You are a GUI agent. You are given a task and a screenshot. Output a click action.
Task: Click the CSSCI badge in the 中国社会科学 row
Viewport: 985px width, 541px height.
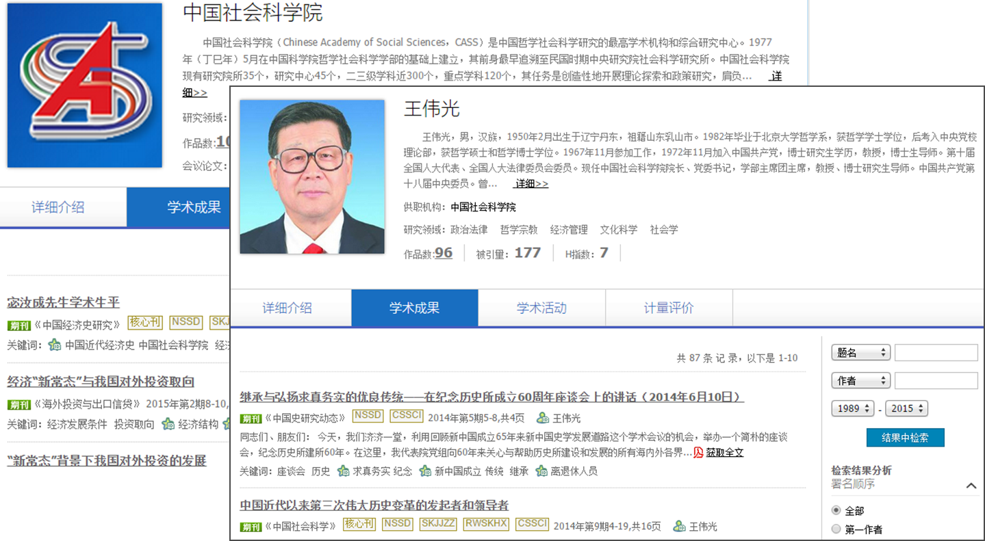tap(533, 524)
